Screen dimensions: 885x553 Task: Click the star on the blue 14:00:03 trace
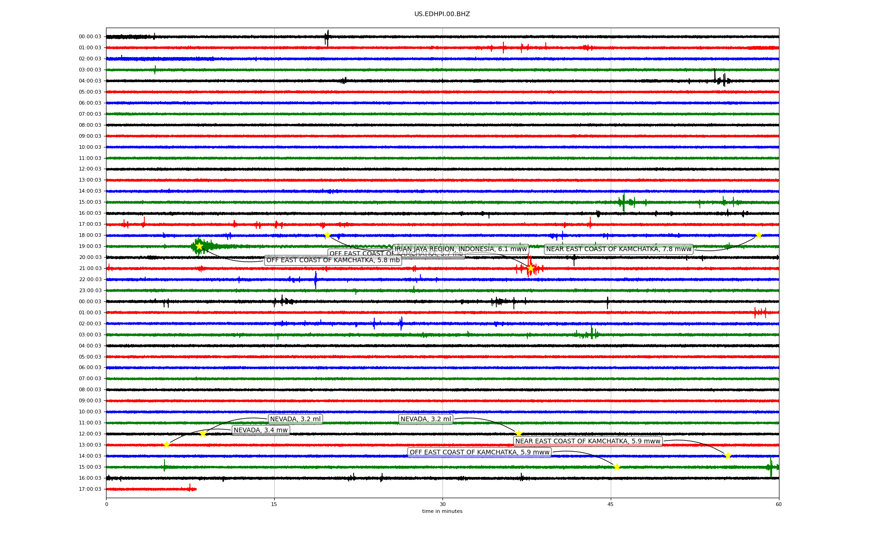(x=728, y=456)
